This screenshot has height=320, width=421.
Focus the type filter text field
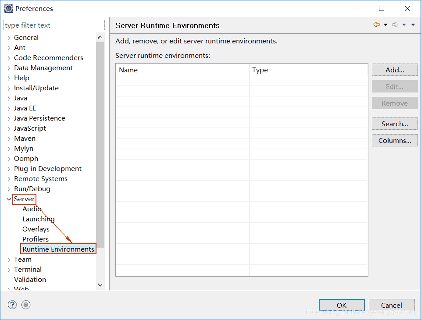(x=54, y=25)
